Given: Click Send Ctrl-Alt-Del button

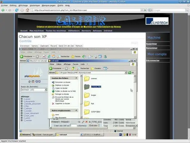Looking at the screenshot, I should pos(66,46).
